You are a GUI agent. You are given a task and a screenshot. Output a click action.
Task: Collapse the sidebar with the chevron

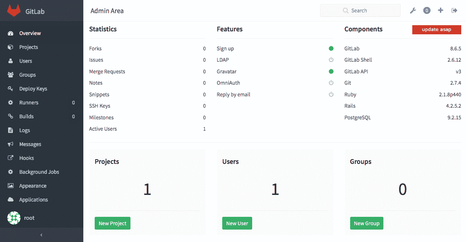click(x=41, y=235)
